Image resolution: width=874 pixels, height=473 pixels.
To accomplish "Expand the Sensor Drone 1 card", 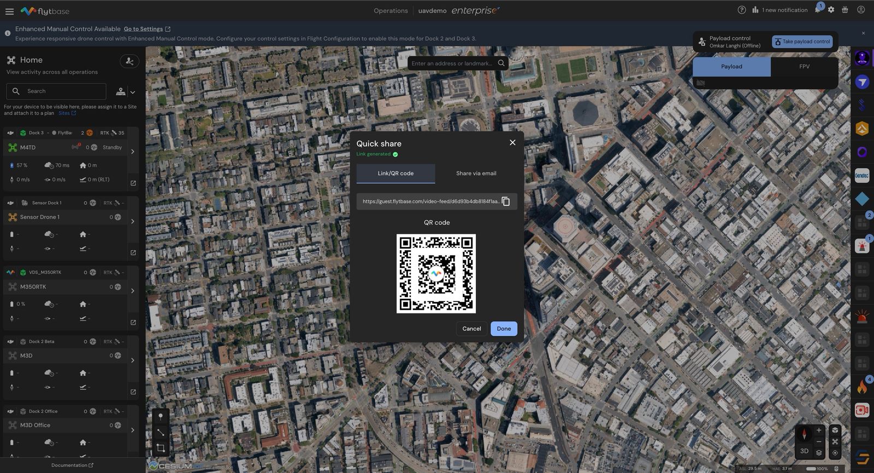I will coord(133,221).
